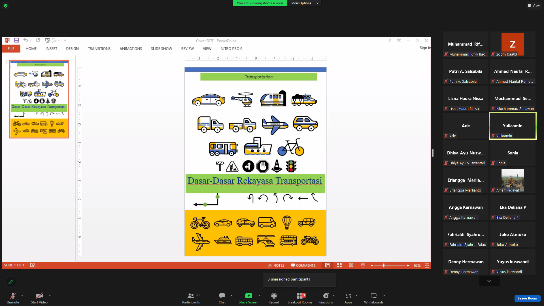The image size is (544, 306).
Task: Toggle Start Video camera button
Action: (39, 298)
